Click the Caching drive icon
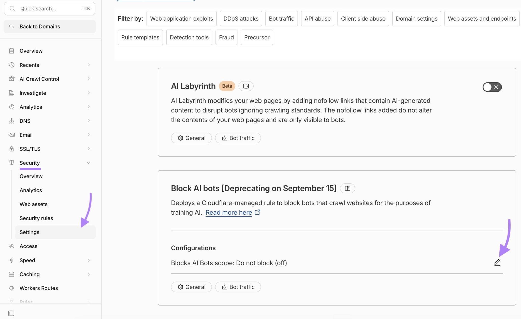 [11, 274]
